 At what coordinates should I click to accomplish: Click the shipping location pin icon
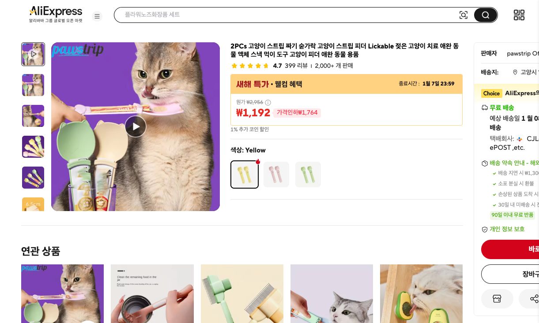click(x=515, y=72)
